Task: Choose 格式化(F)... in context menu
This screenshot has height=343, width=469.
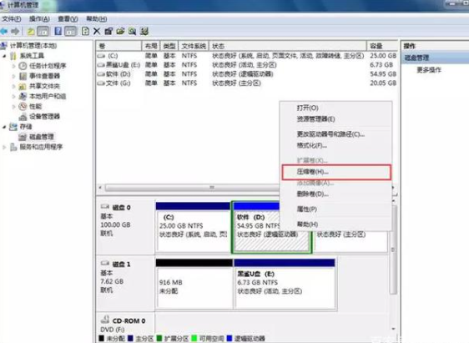Action: pyautogui.click(x=311, y=145)
